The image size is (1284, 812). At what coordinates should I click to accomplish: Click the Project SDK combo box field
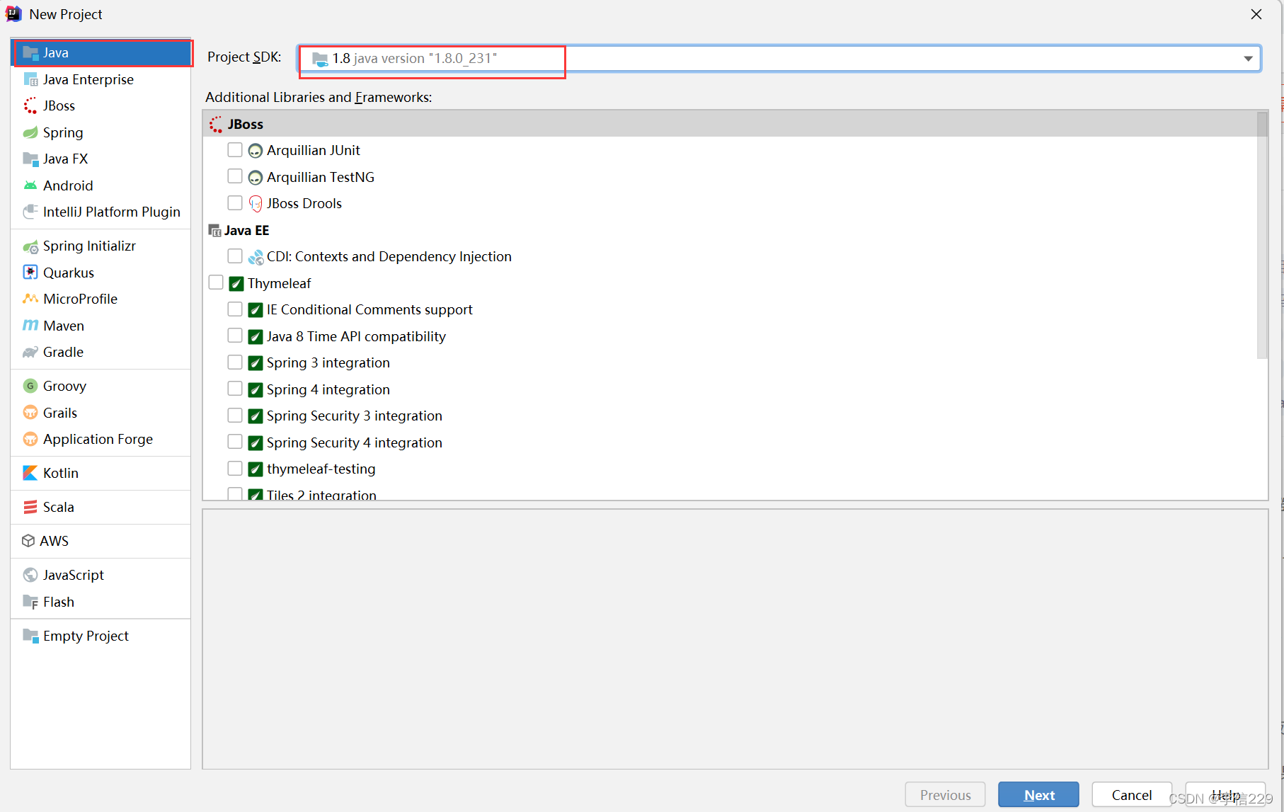coord(779,58)
